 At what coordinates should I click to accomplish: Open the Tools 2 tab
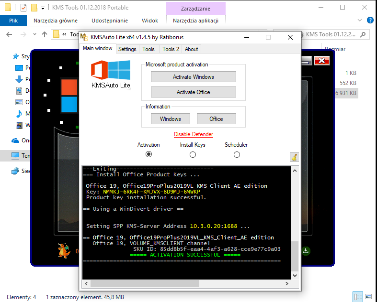pos(171,49)
